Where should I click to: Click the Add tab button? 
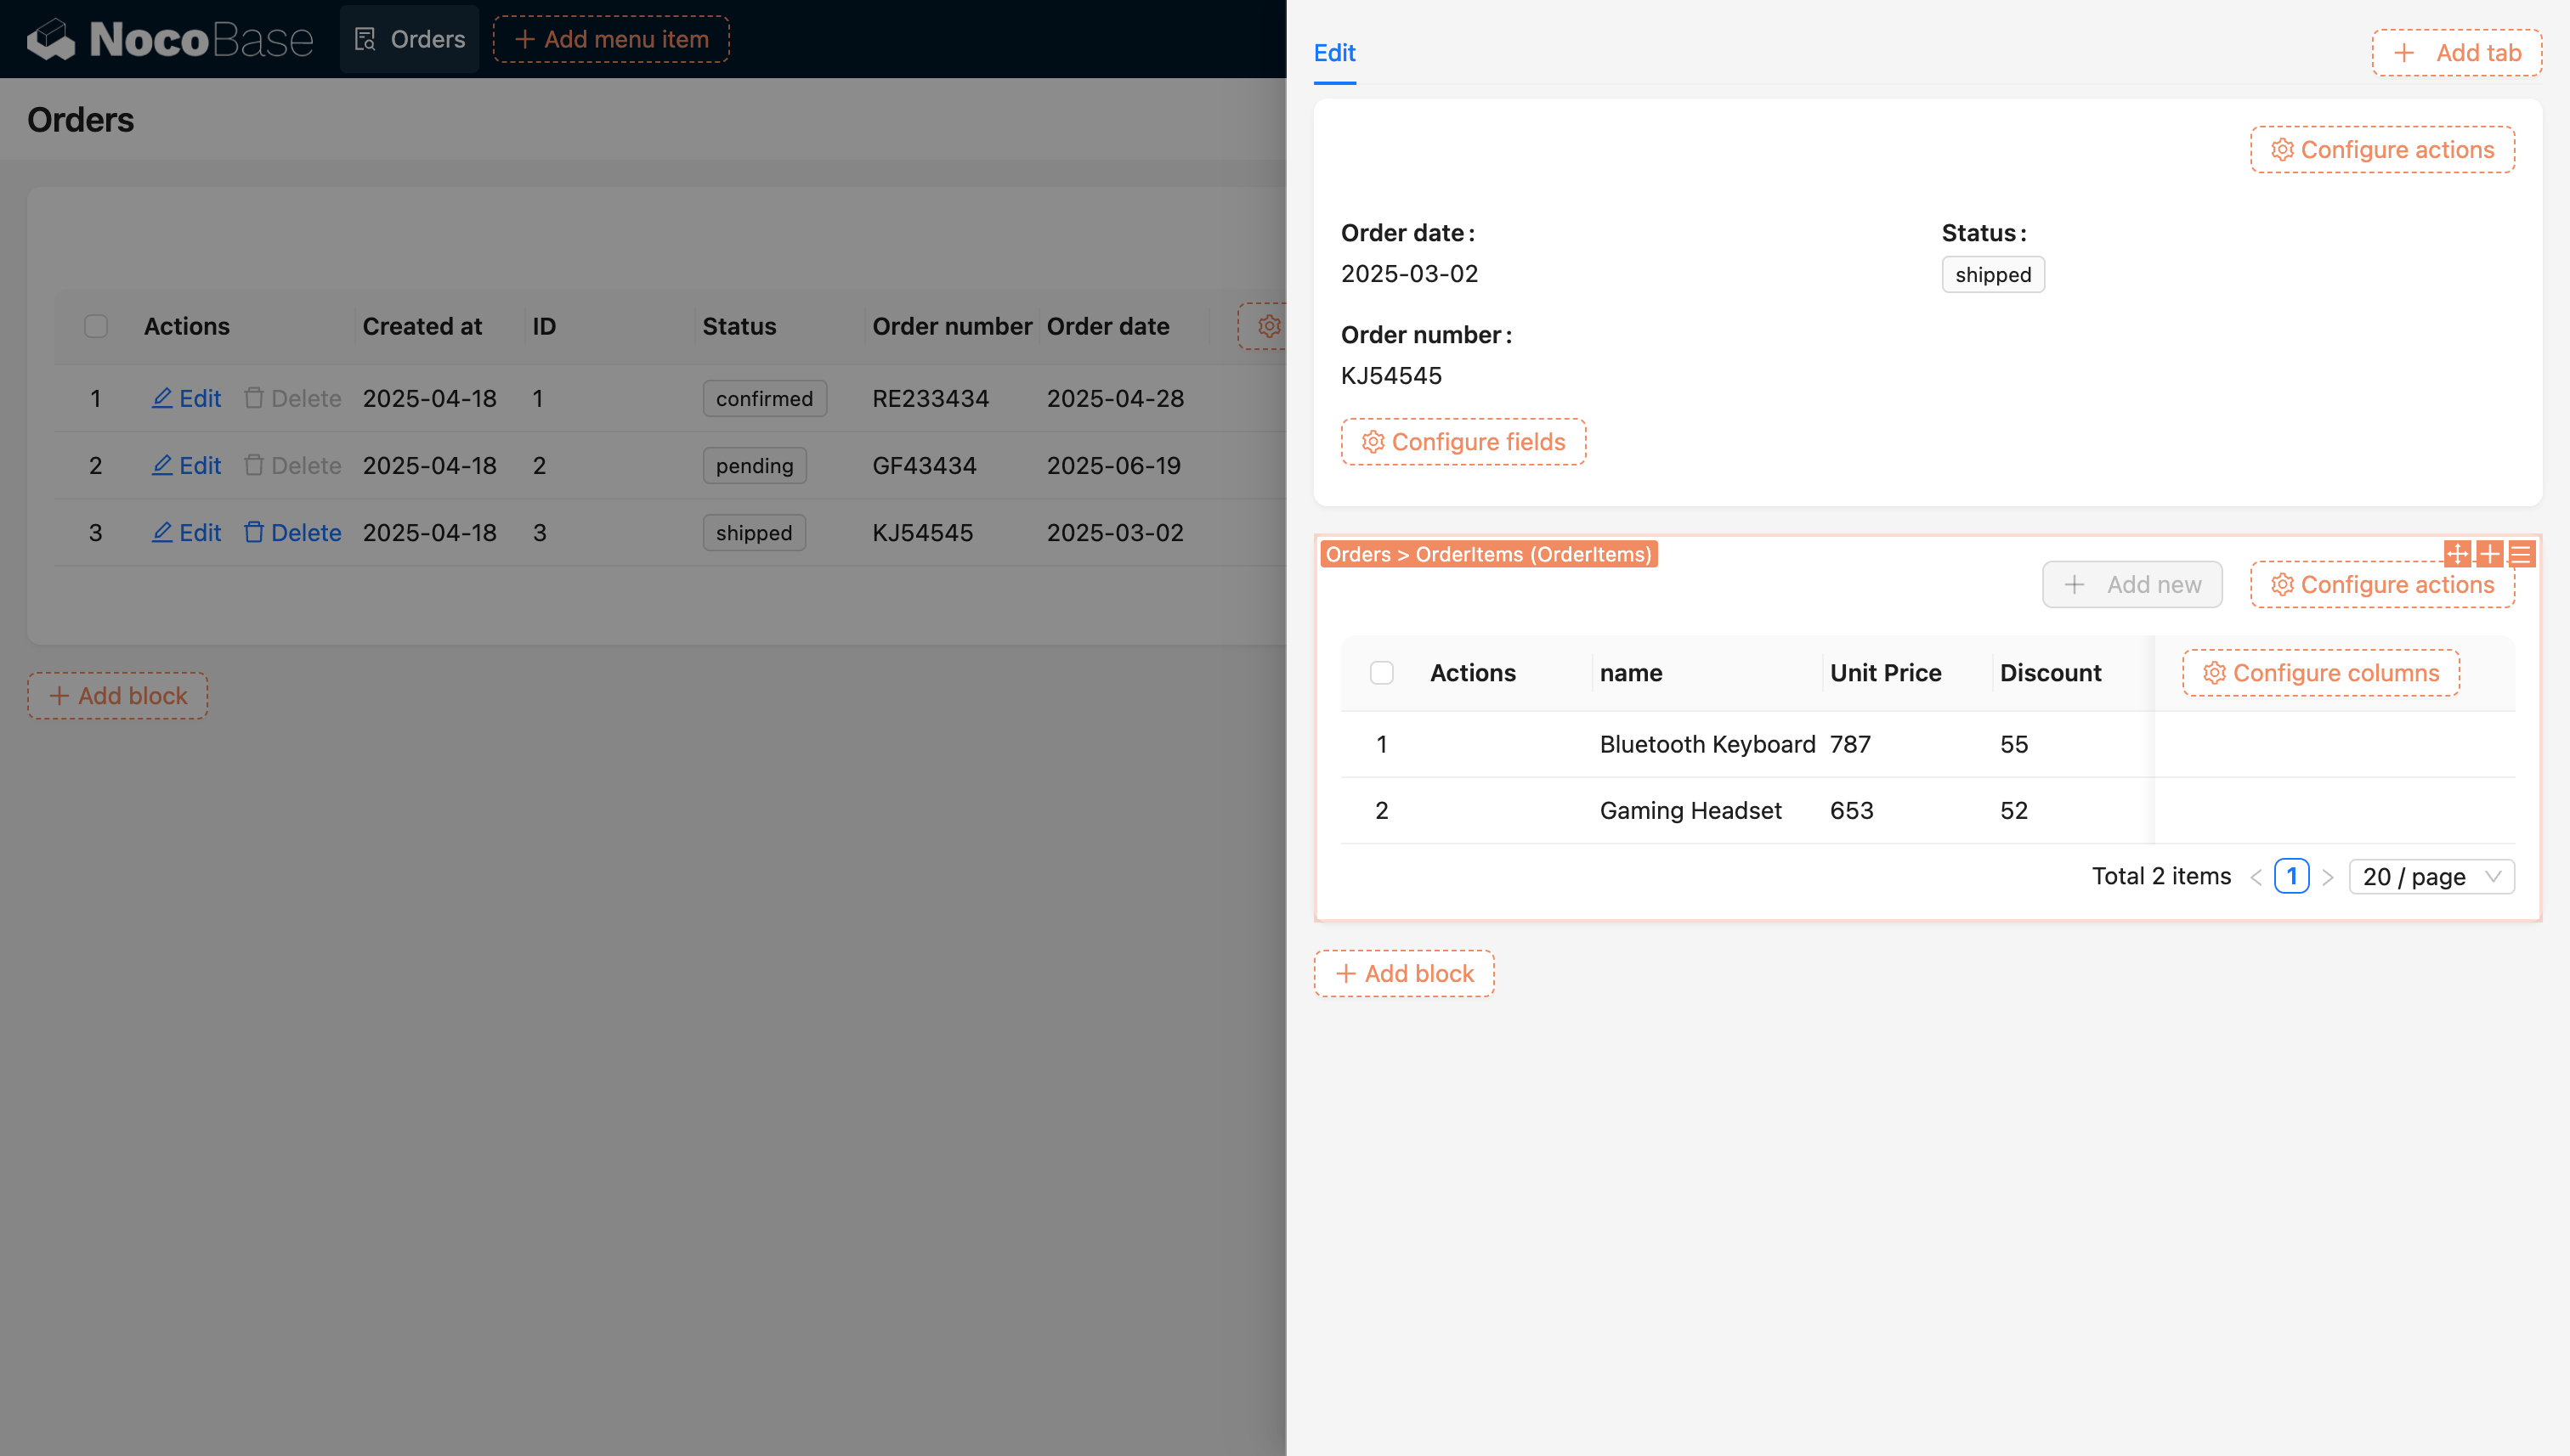tap(2456, 53)
